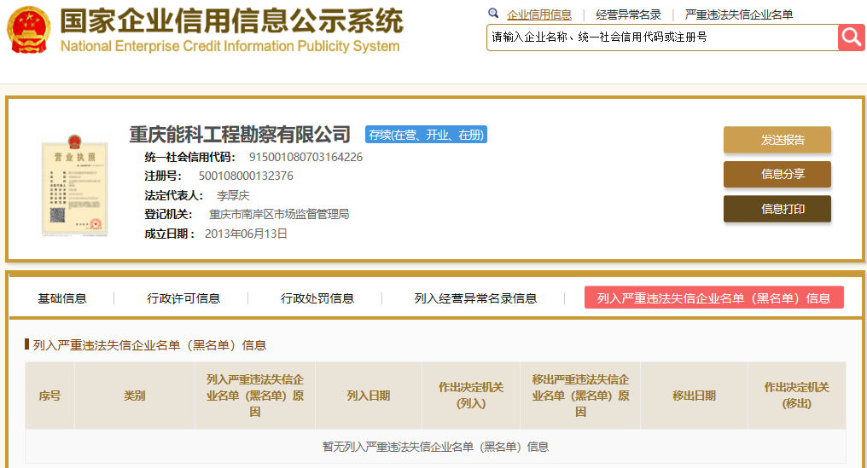The width and height of the screenshot is (867, 468).
Task: Switch to the 行政许可信息 tab
Action: pyautogui.click(x=183, y=298)
